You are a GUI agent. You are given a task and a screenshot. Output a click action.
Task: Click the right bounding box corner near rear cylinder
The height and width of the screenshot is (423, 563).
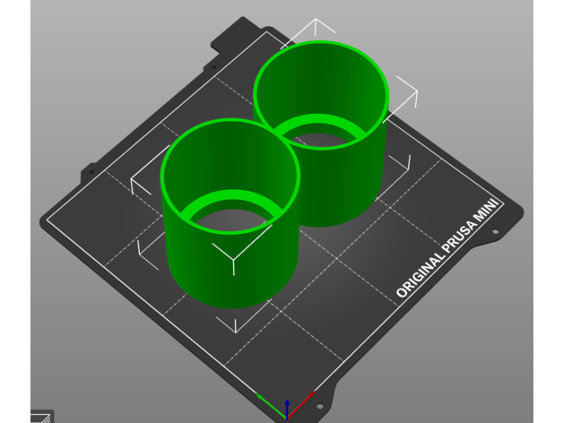[406, 95]
